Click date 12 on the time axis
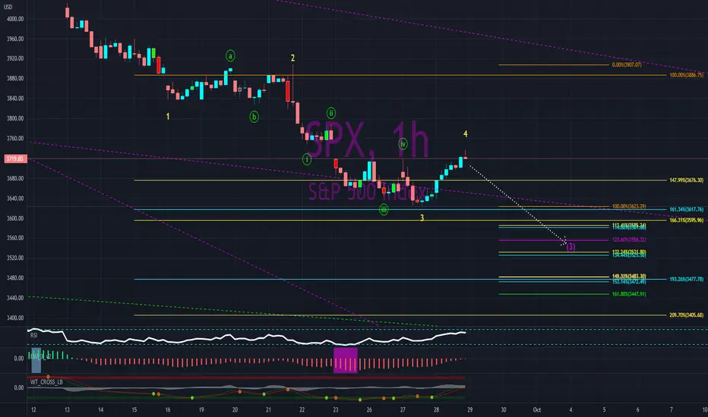This screenshot has width=708, height=417. 33,409
